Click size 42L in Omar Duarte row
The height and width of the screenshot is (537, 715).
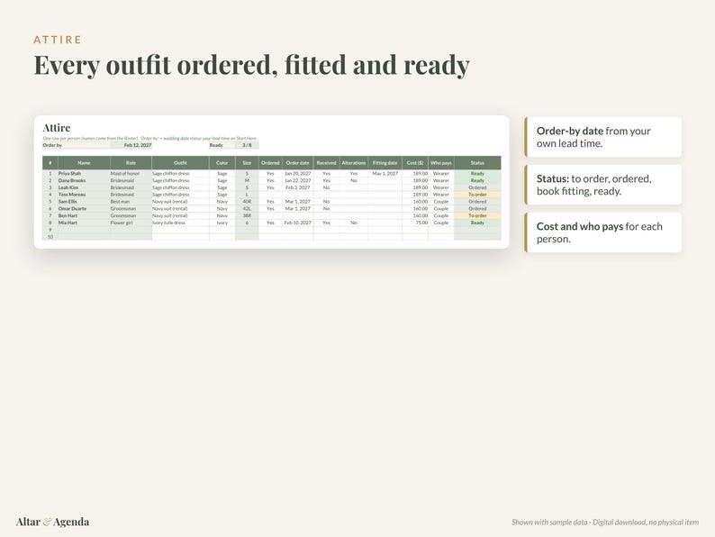[x=247, y=208]
